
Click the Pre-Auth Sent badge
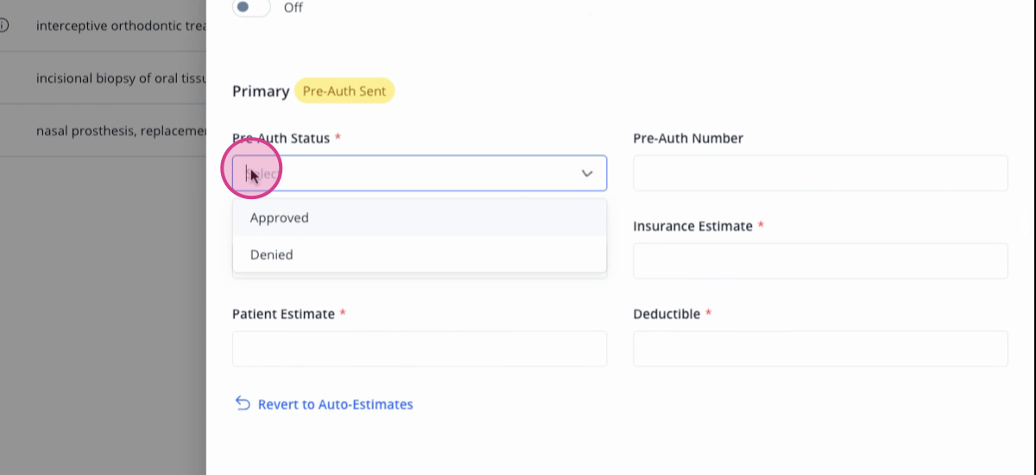click(x=344, y=91)
